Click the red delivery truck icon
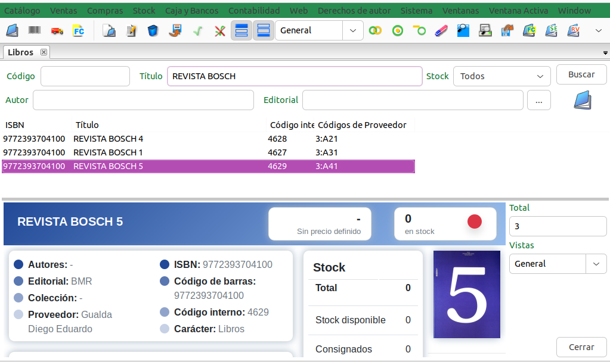Screen dimensions: 610x362 (57, 31)
